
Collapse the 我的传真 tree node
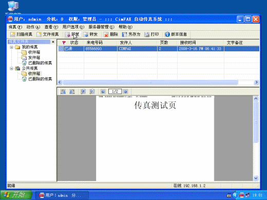(11, 47)
